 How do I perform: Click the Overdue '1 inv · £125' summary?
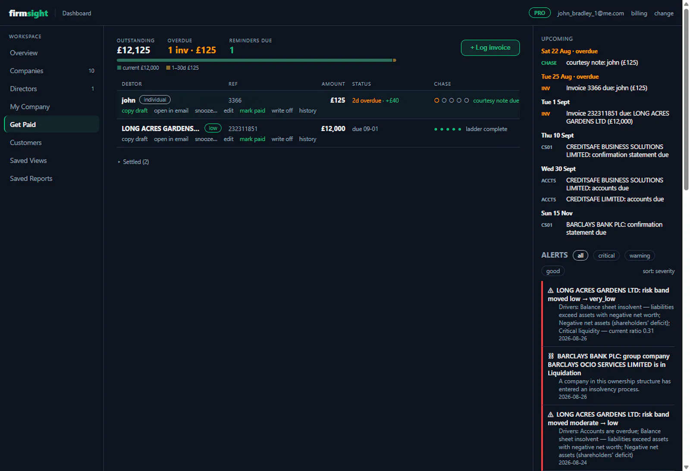[x=192, y=50]
